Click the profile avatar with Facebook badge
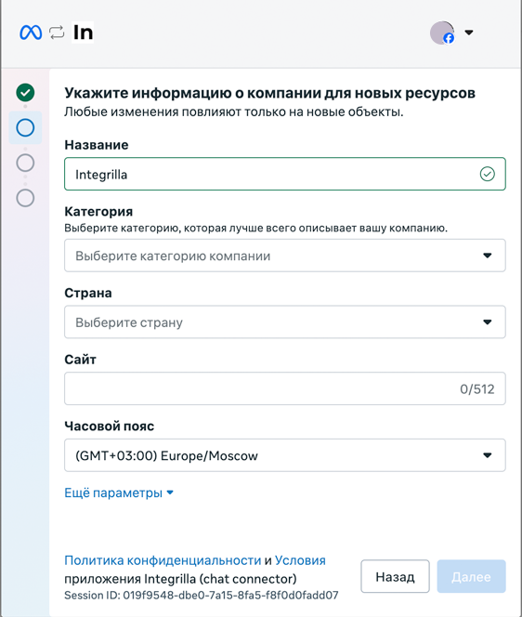The width and height of the screenshot is (522, 617). (x=442, y=33)
